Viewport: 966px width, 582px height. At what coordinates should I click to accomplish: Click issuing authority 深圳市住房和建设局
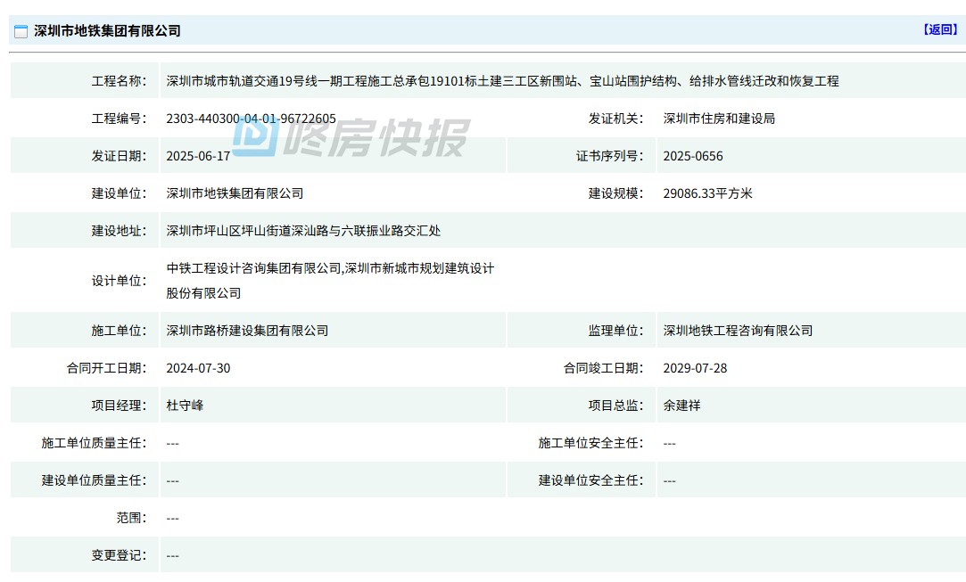pyautogui.click(x=719, y=119)
